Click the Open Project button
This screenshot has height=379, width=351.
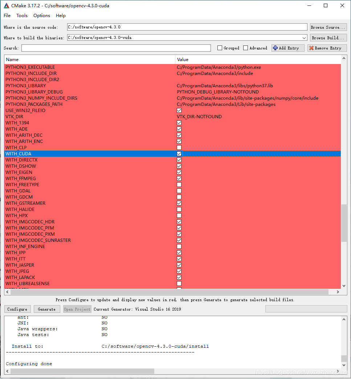(77, 309)
